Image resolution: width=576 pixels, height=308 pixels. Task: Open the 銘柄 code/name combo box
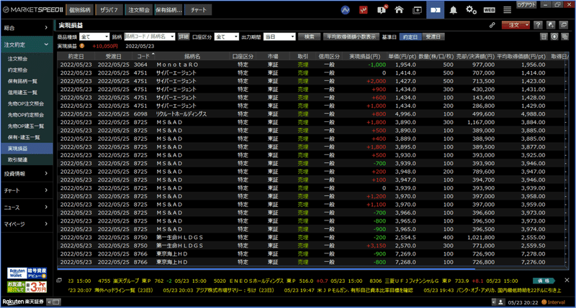(150, 37)
